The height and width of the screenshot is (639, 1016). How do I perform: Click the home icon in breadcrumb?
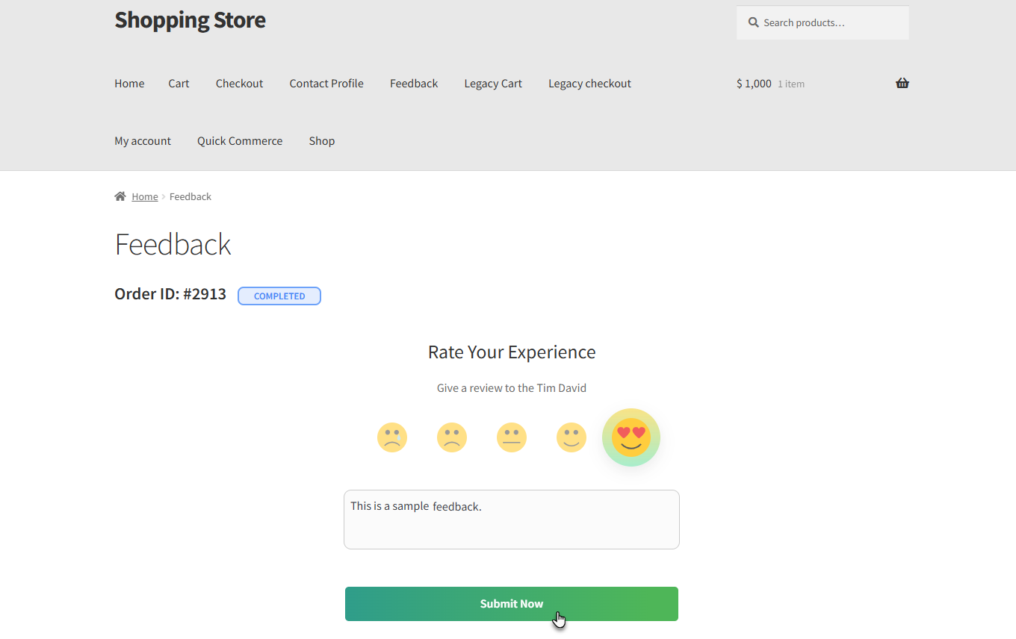tap(120, 196)
